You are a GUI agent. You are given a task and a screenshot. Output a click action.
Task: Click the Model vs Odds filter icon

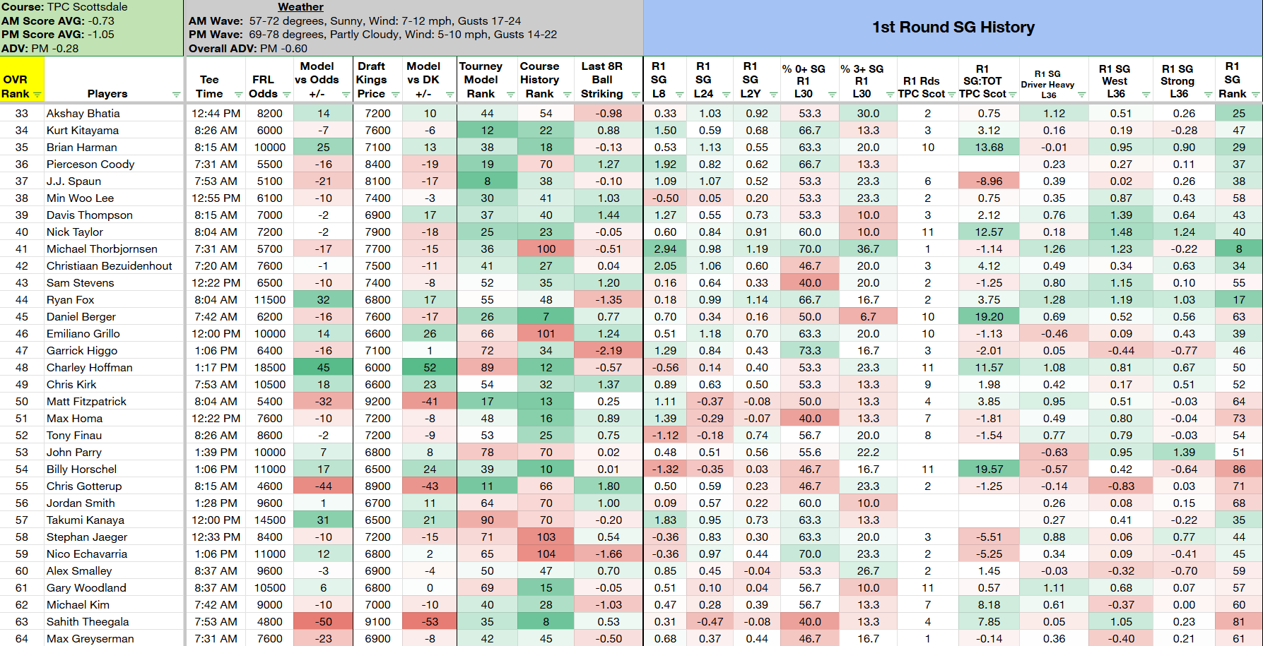point(346,95)
